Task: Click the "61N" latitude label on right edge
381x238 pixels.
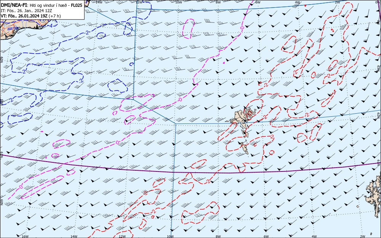Action: tap(379, 162)
